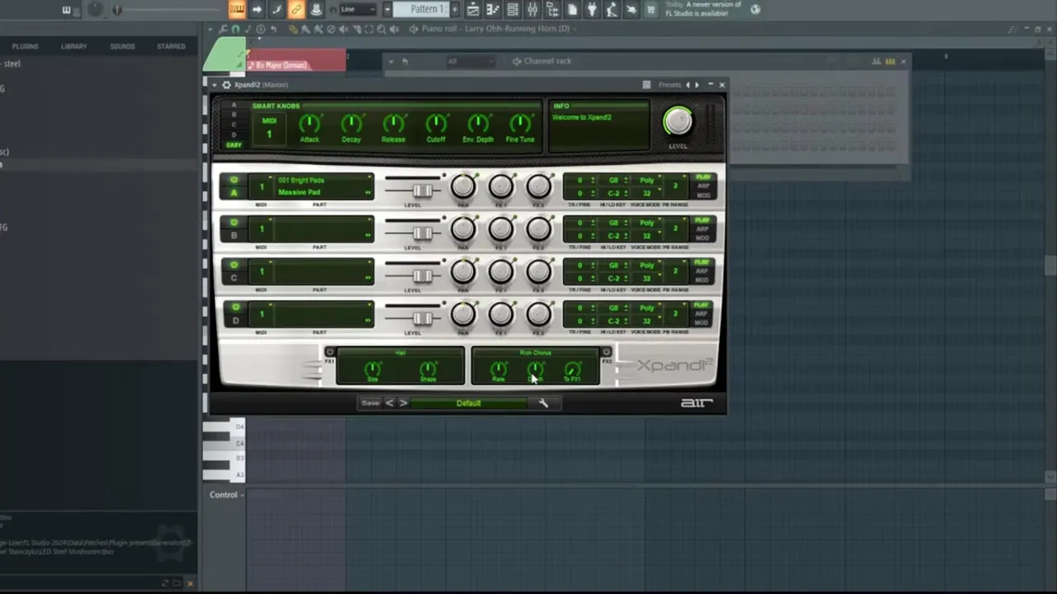The image size is (1057, 594).
Task: Toggle FX2 power button
Action: coord(606,352)
